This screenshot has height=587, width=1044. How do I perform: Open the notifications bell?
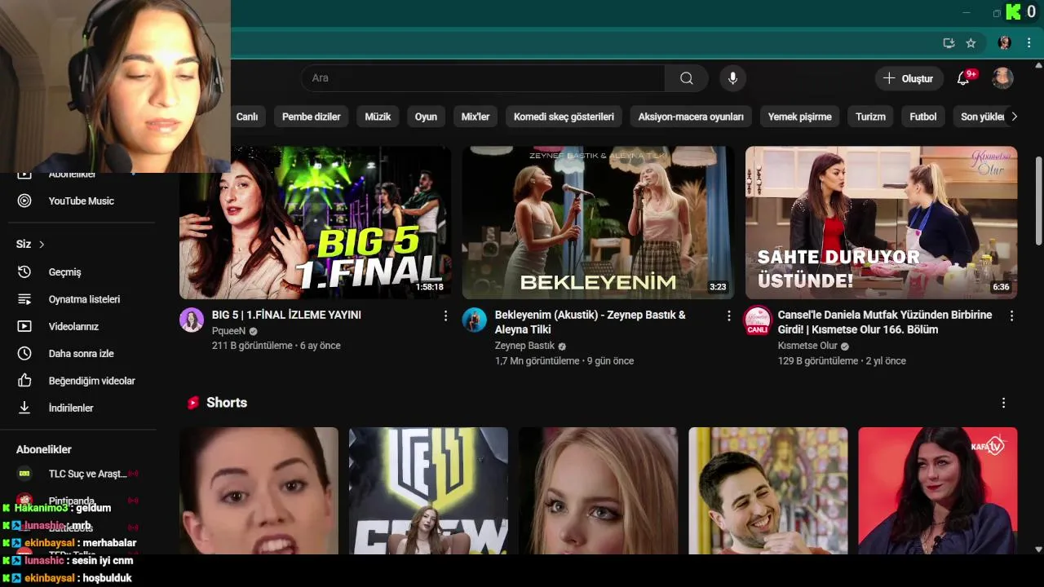[x=963, y=78]
